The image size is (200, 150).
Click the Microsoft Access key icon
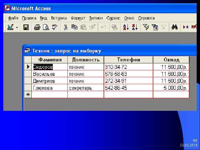pos(7,8)
